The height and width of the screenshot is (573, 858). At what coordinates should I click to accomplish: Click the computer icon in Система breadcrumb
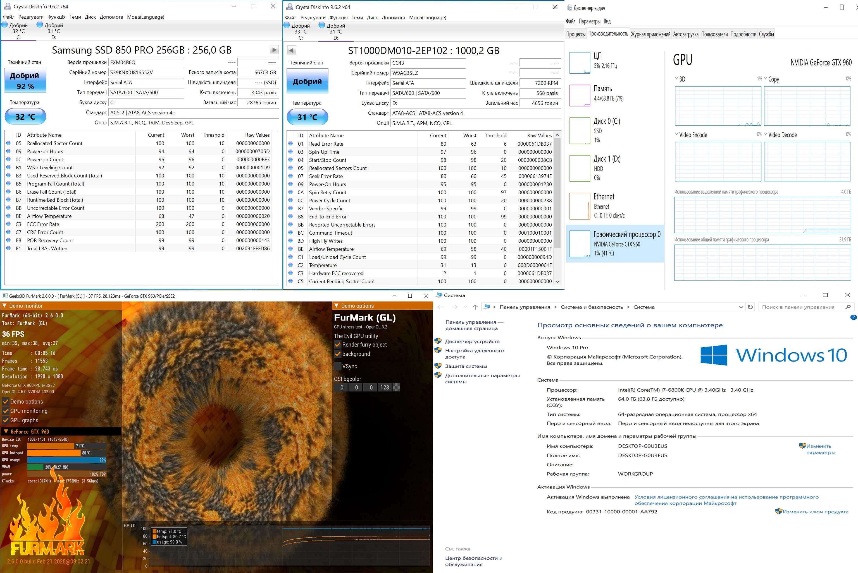[487, 307]
